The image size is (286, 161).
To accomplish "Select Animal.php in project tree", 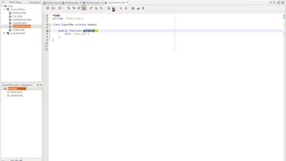I will 19,13.
